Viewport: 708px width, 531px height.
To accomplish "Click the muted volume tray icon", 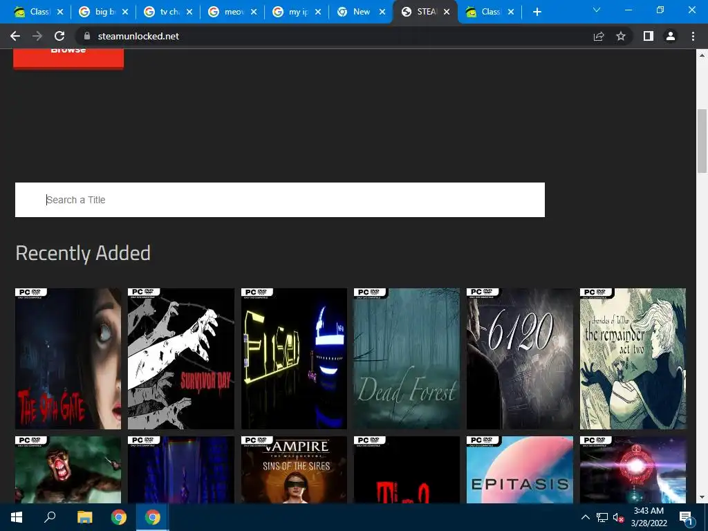I will click(x=618, y=517).
